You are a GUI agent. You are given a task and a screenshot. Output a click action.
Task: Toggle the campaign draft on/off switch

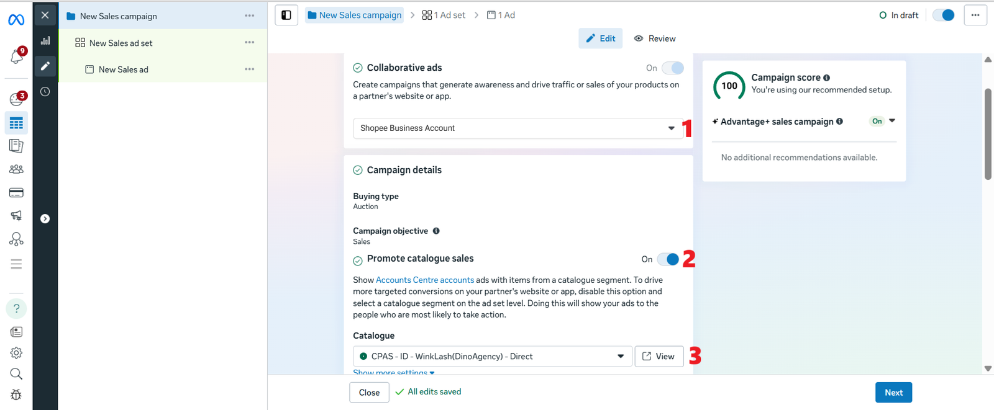pyautogui.click(x=944, y=15)
